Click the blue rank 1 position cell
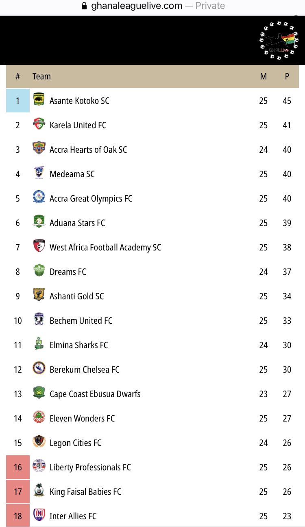305x527 pixels. 18,101
